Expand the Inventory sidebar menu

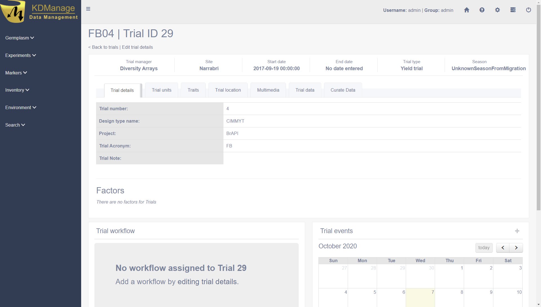click(x=17, y=90)
